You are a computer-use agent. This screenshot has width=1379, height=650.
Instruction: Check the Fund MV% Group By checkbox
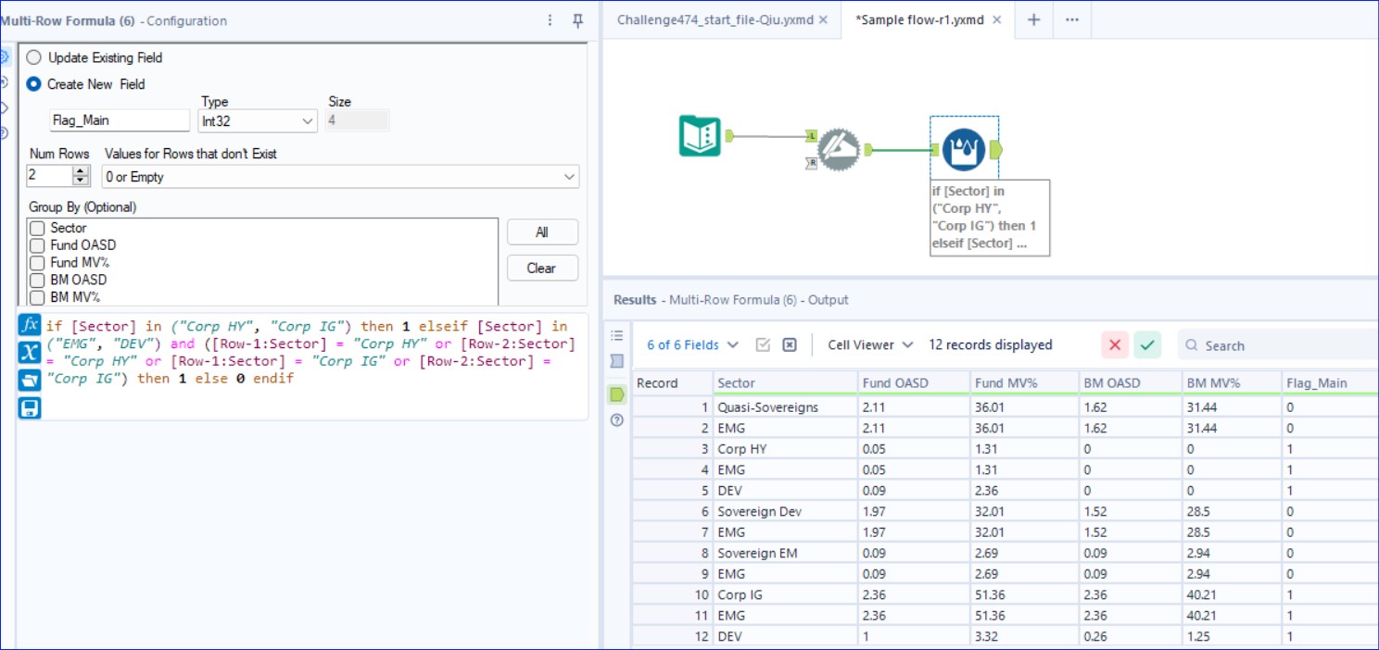click(36, 262)
